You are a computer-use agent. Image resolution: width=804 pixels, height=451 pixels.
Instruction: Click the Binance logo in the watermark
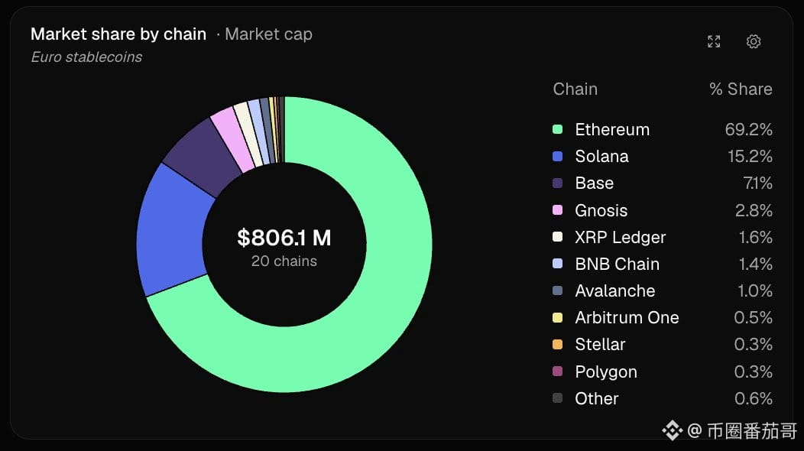[673, 430]
